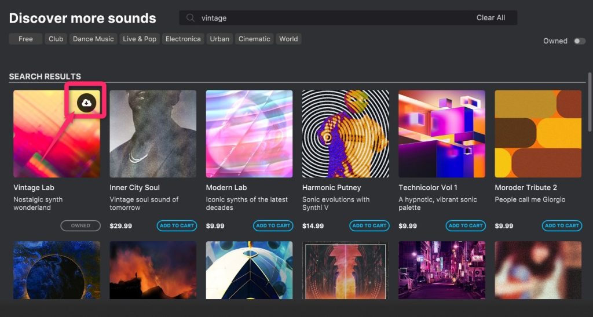The image size is (593, 317).
Task: Click the search magnifier icon
Action: coord(190,18)
